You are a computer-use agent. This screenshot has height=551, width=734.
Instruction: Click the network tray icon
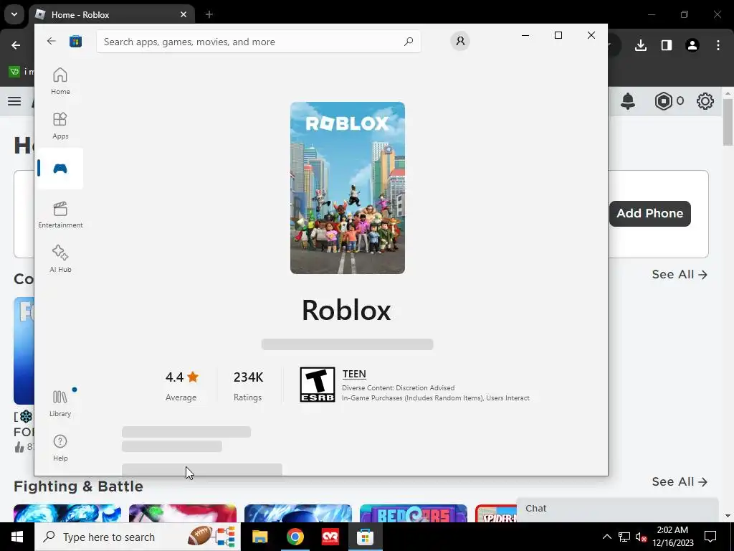tap(624, 537)
